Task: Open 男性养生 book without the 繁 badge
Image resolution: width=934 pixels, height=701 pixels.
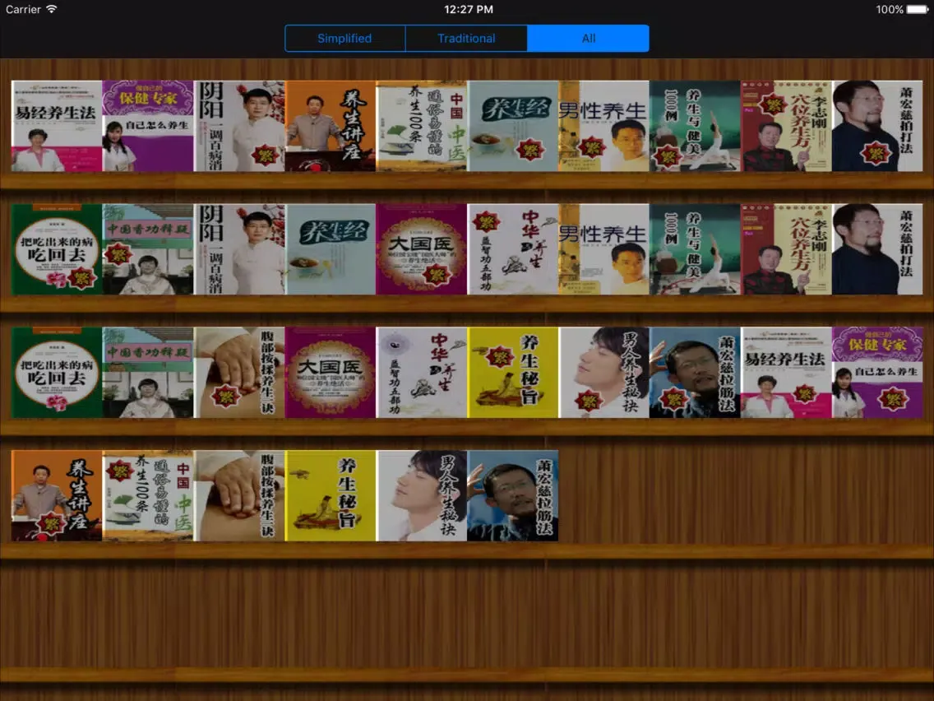Action: pyautogui.click(x=604, y=249)
